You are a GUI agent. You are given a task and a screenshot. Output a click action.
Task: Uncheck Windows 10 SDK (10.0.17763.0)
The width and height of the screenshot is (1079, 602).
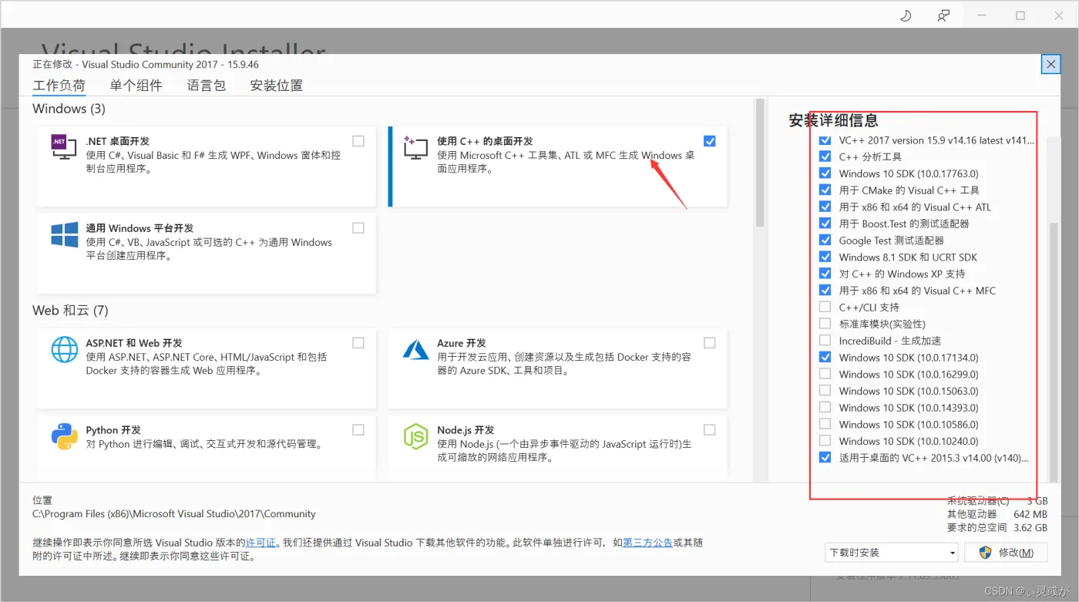pyautogui.click(x=825, y=173)
